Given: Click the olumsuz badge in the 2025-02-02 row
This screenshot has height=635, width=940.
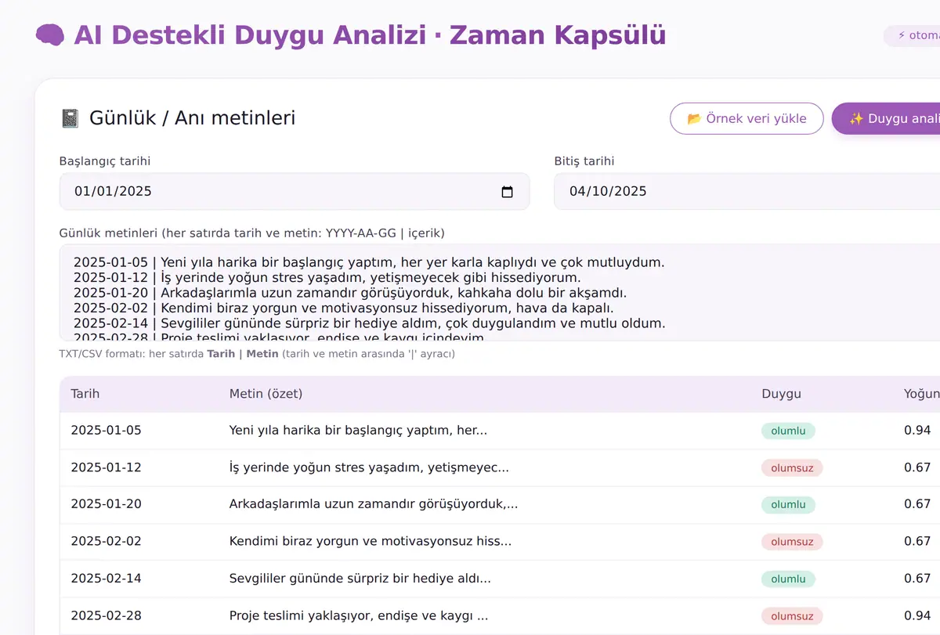Looking at the screenshot, I should pyautogui.click(x=792, y=542).
